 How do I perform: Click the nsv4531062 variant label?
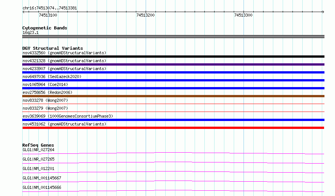(x=64, y=124)
